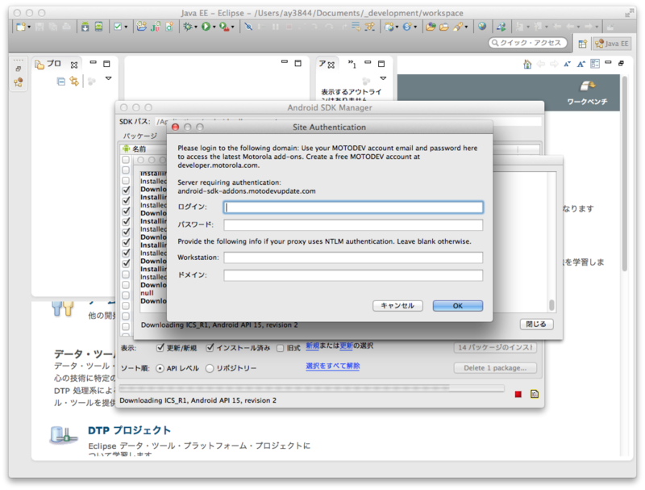Click the Magnify font icon on Welcome
The width and height of the screenshot is (645, 490).
(x=580, y=65)
